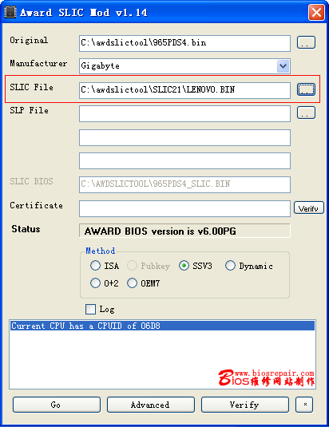Open the Advanced options button
This screenshot has height=427, width=329.
point(151,405)
